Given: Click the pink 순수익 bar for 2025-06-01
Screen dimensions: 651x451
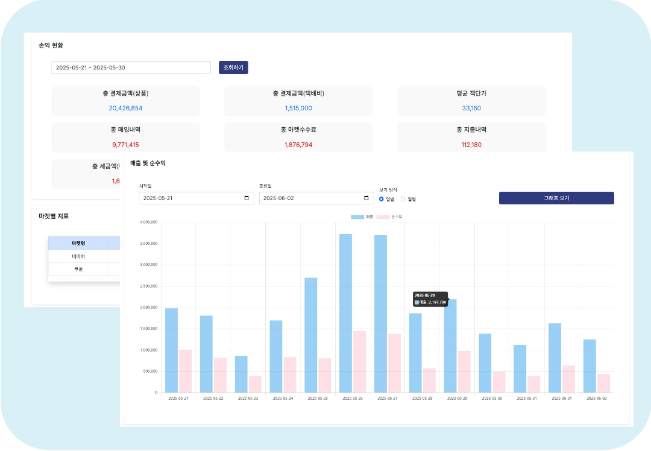Looking at the screenshot, I should tap(568, 379).
